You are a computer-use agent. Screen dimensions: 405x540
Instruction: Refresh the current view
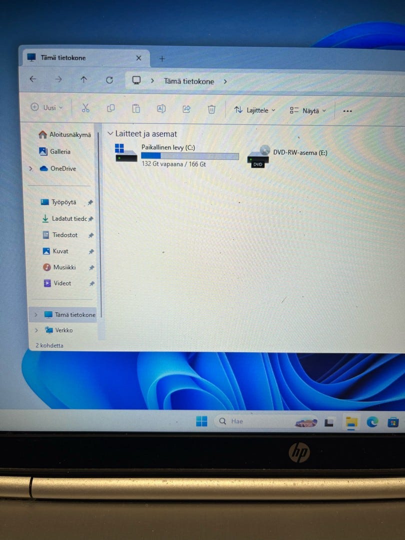(x=109, y=80)
